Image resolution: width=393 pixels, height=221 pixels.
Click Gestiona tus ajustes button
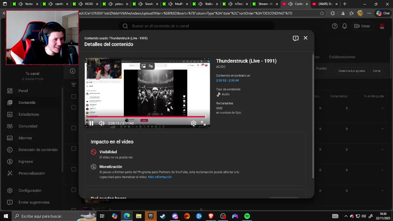click(352, 71)
